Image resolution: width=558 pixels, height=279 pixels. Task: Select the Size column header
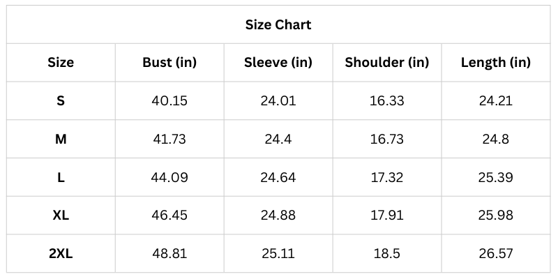61,63
